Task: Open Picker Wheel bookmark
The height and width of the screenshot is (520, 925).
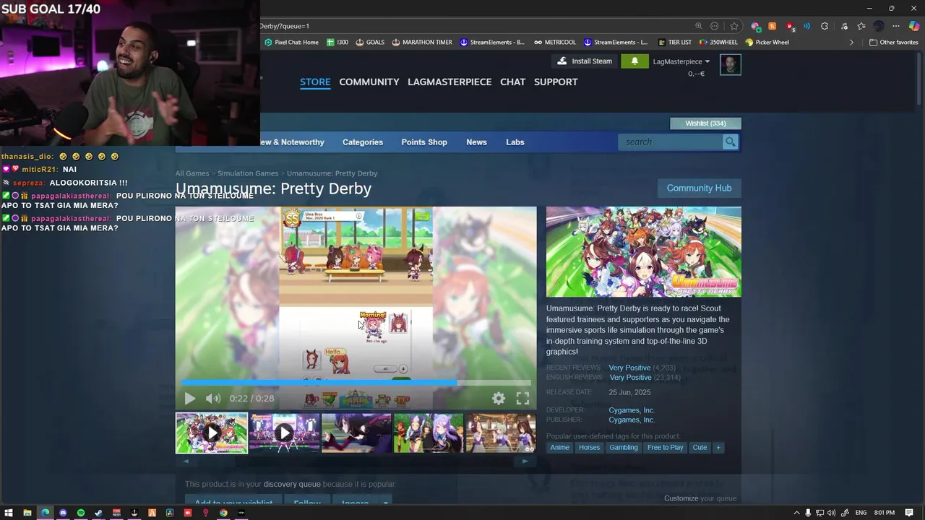Action: click(x=767, y=43)
